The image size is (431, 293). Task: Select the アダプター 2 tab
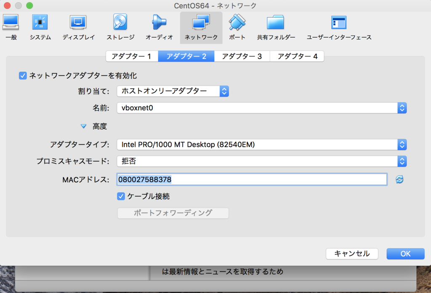point(186,56)
